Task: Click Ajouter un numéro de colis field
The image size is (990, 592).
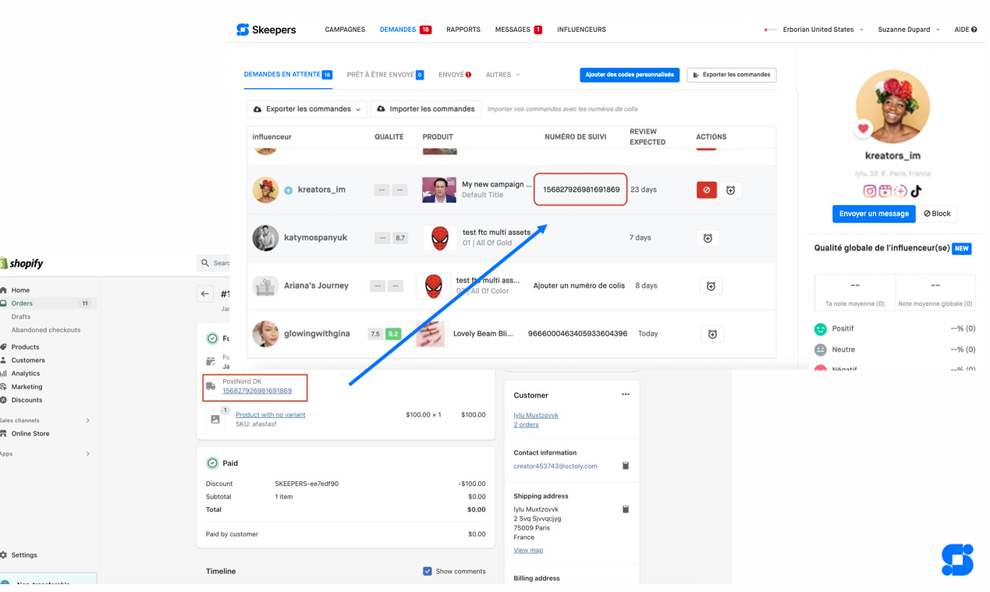Action: coord(578,285)
